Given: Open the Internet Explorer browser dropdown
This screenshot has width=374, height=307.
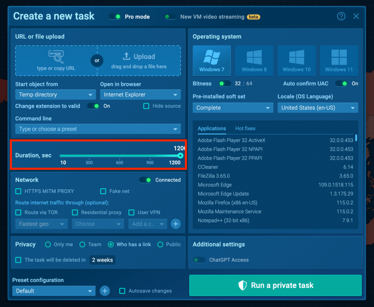Looking at the screenshot, I should (x=140, y=95).
